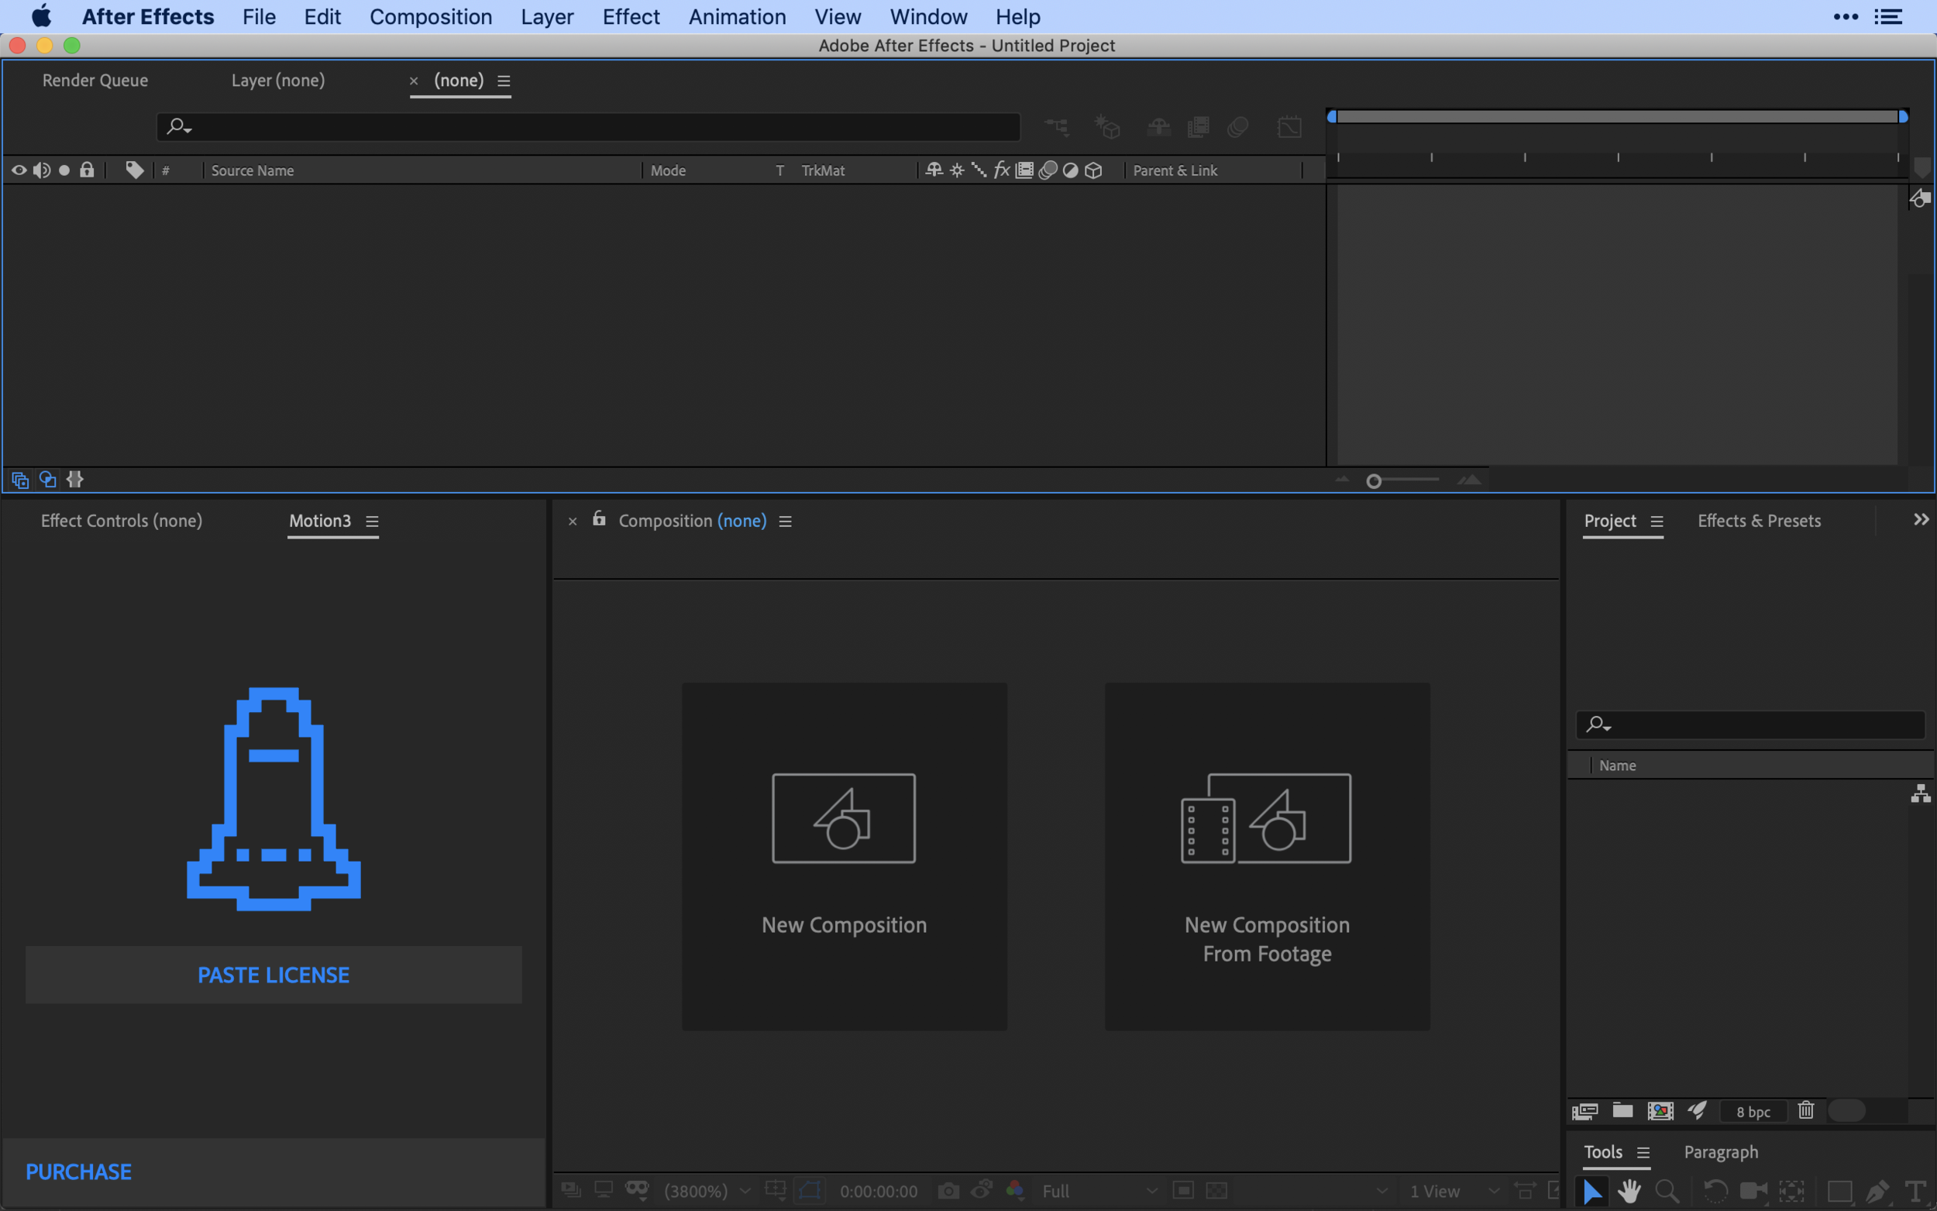Screen dimensions: 1937x1211
Task: Select the Rotation tool
Action: (1715, 1191)
